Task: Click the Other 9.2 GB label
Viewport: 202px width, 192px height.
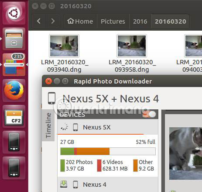Action: [146, 165]
